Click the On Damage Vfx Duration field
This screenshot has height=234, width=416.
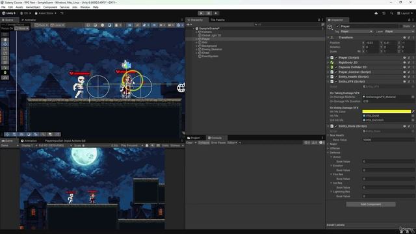click(x=388, y=101)
